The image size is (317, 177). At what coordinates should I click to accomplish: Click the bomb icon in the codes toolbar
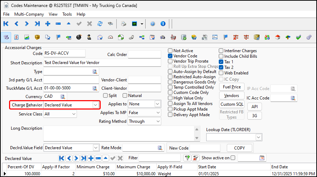point(79,37)
